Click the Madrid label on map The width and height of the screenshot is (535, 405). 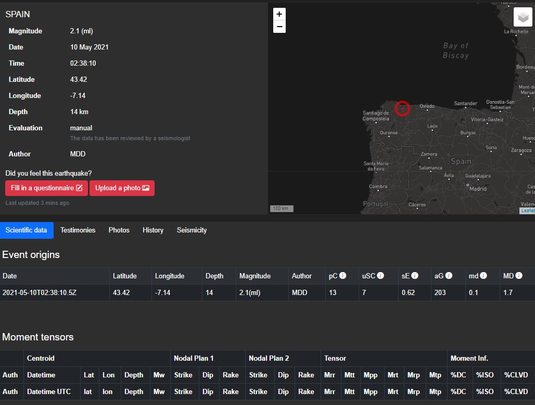tap(478, 189)
